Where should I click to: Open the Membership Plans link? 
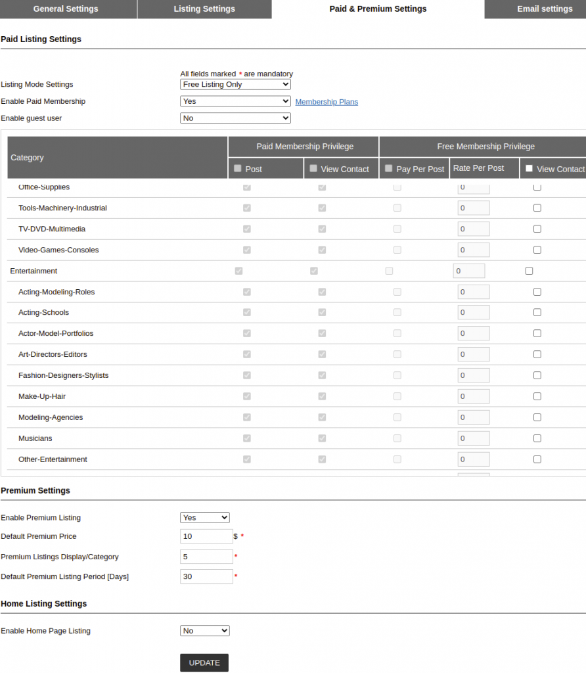(327, 102)
